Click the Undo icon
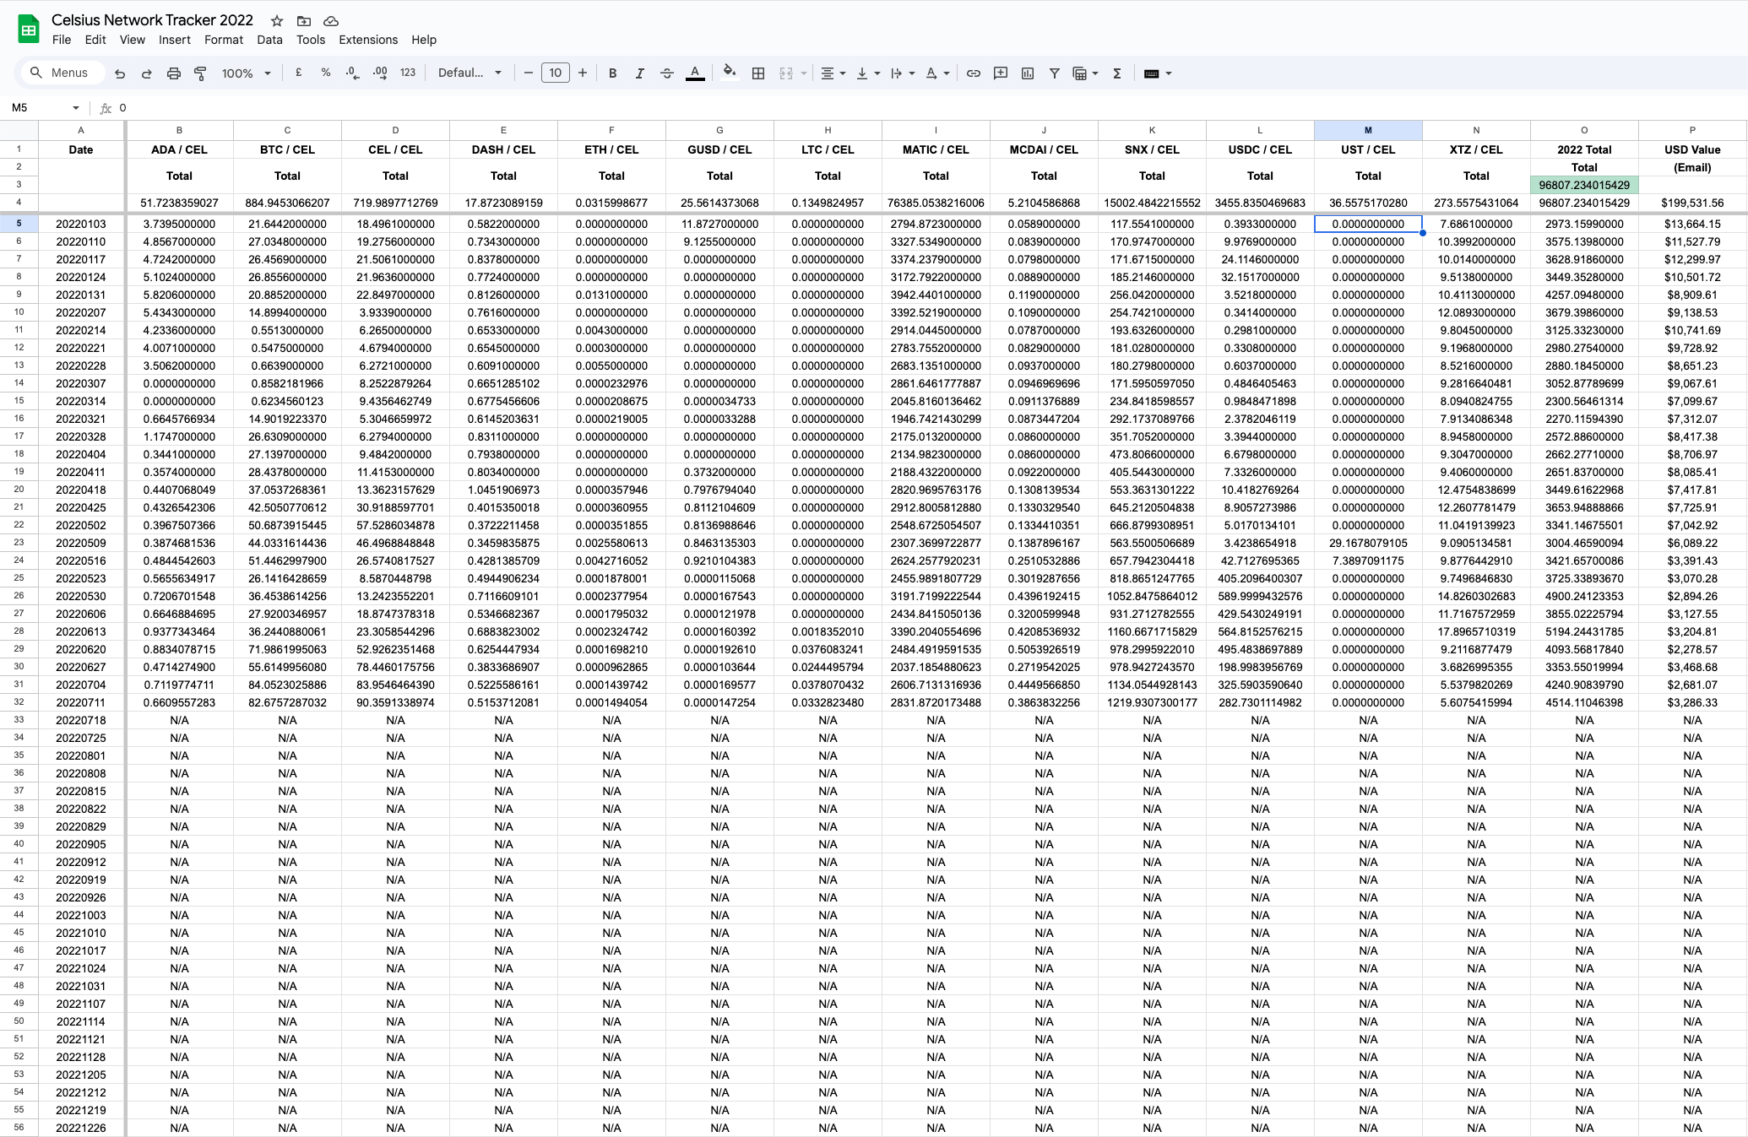 pos(120,73)
